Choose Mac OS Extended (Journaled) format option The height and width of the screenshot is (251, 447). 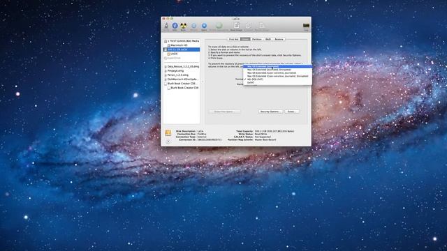(278, 66)
